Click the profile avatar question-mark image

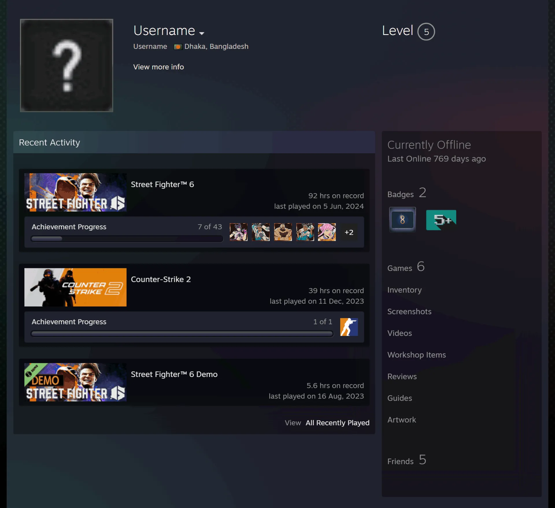pyautogui.click(x=66, y=65)
